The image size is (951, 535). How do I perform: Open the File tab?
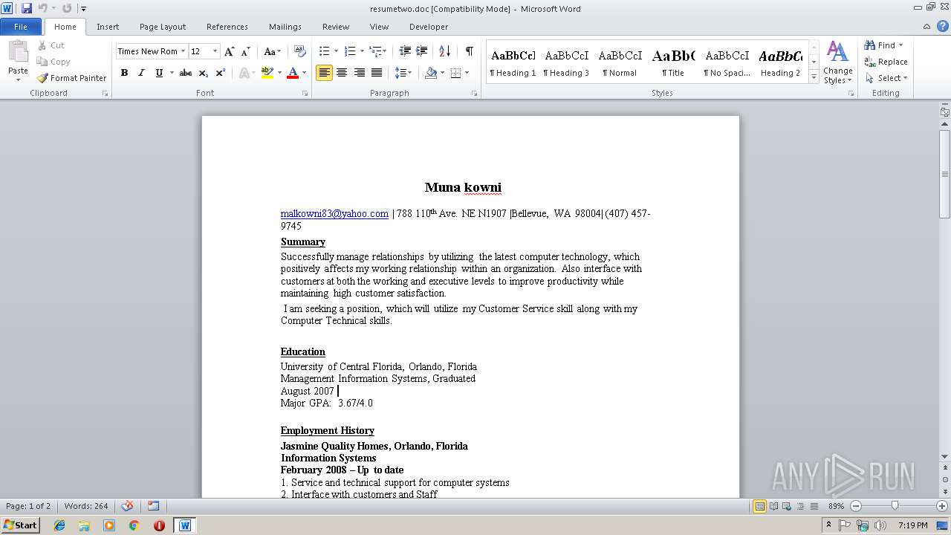21,27
